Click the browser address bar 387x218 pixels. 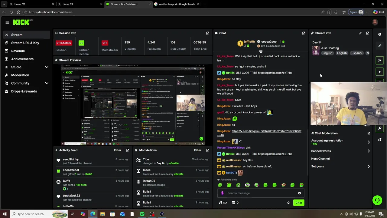[x=172, y=12]
